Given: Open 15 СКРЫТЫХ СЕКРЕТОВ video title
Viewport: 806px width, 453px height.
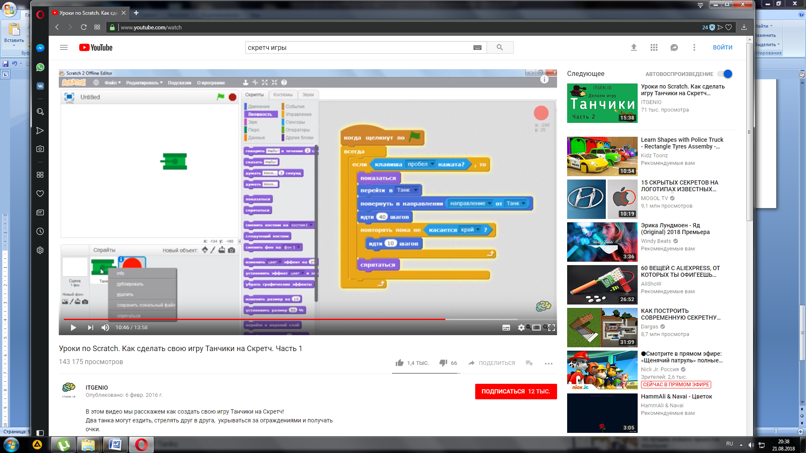Looking at the screenshot, I should tap(680, 186).
